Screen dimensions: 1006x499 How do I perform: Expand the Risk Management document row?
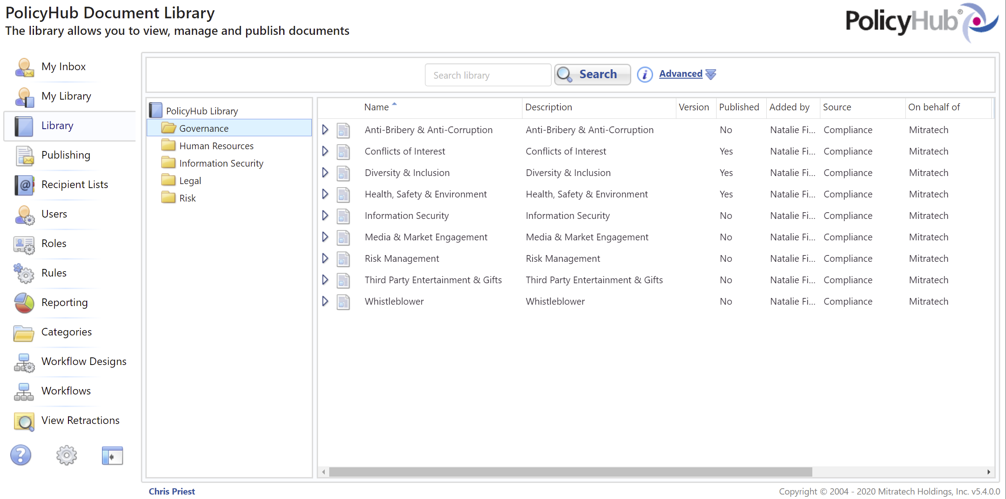(325, 259)
